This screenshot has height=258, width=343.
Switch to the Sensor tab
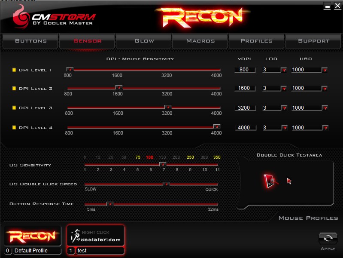tap(87, 41)
